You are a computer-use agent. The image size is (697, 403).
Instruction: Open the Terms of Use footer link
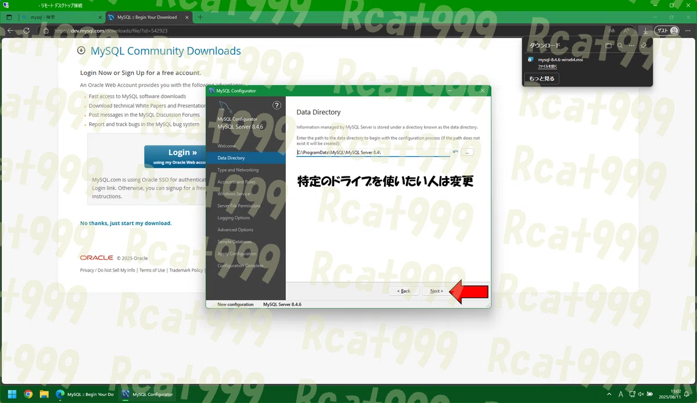(152, 270)
